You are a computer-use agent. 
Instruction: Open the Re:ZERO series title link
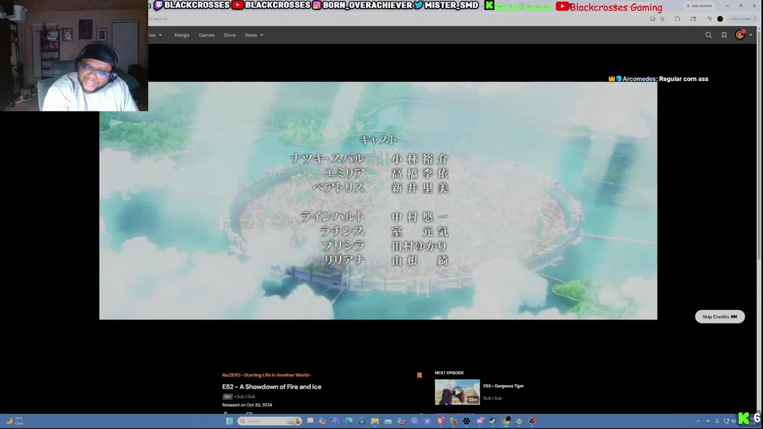coord(266,375)
